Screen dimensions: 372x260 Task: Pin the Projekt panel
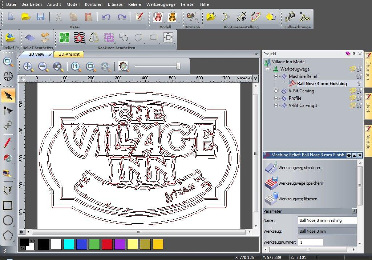point(354,54)
